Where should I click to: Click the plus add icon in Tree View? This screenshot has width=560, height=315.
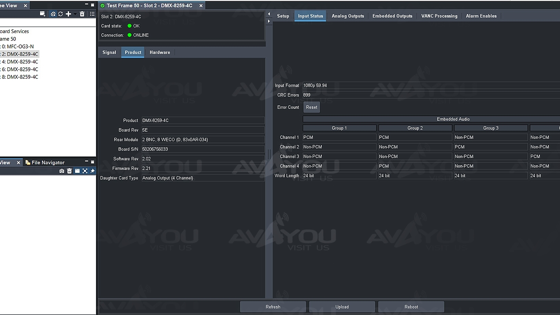(x=69, y=14)
